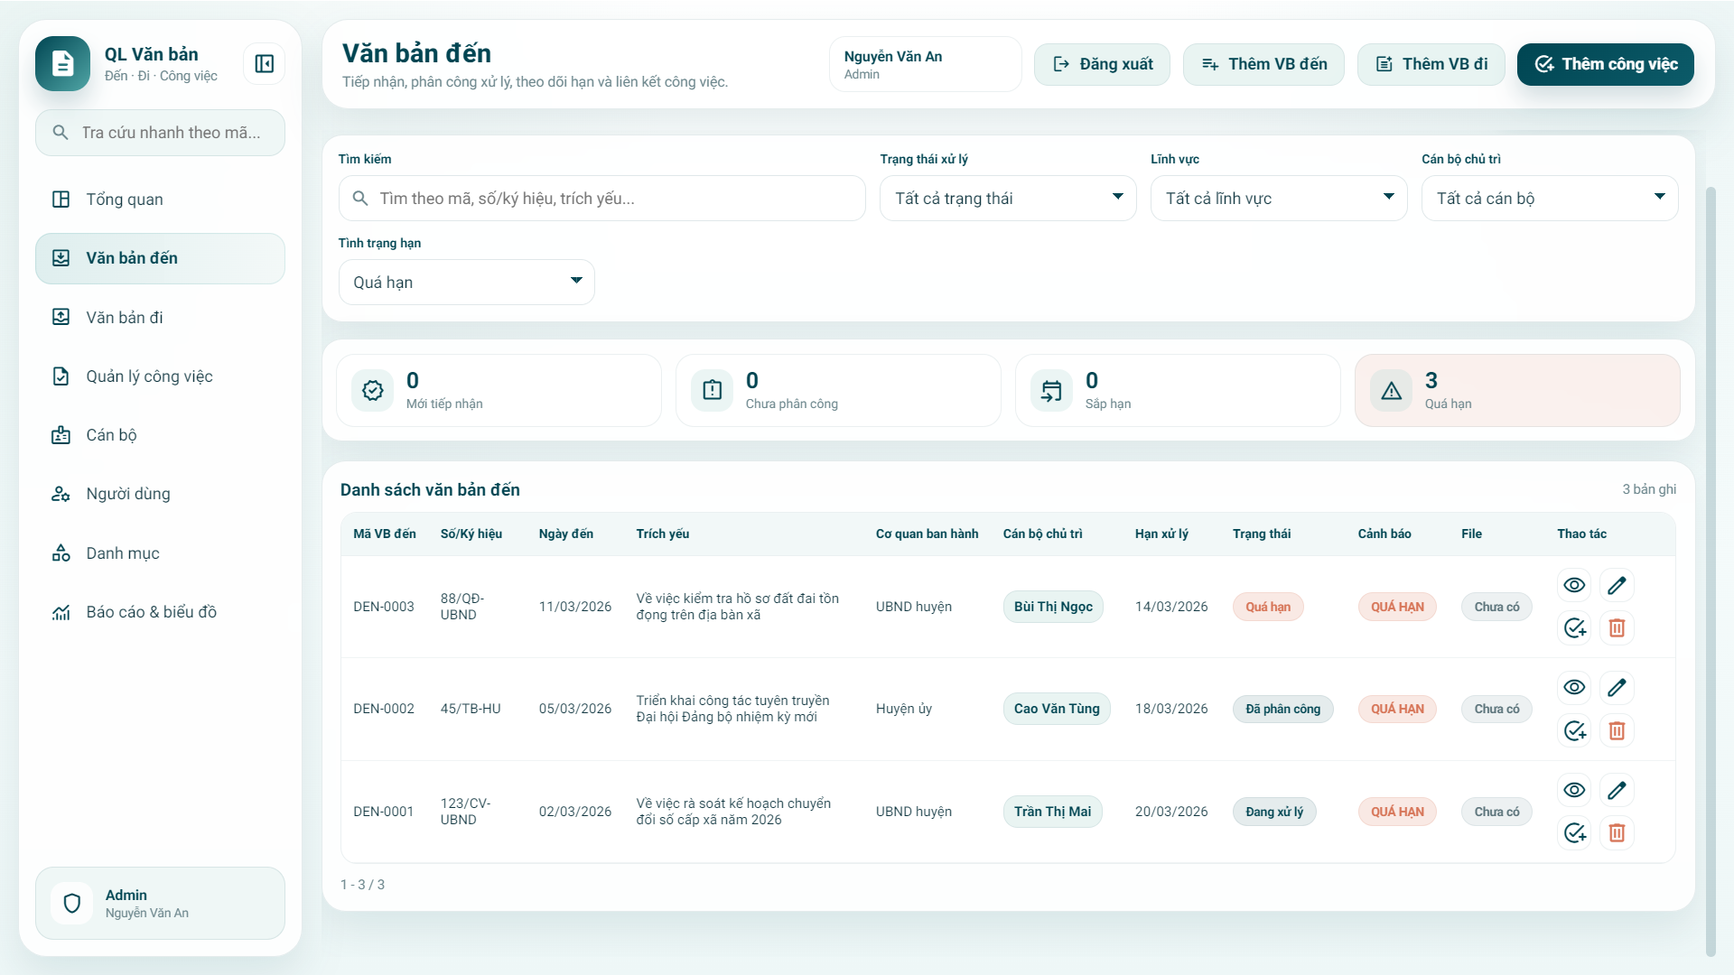Screen dimensions: 1734x975
Task: Click the edit pencil for DEN-0003
Action: pos(1617,585)
